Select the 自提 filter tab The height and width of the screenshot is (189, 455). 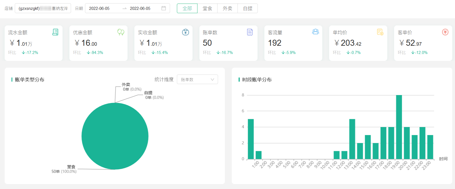click(x=248, y=8)
